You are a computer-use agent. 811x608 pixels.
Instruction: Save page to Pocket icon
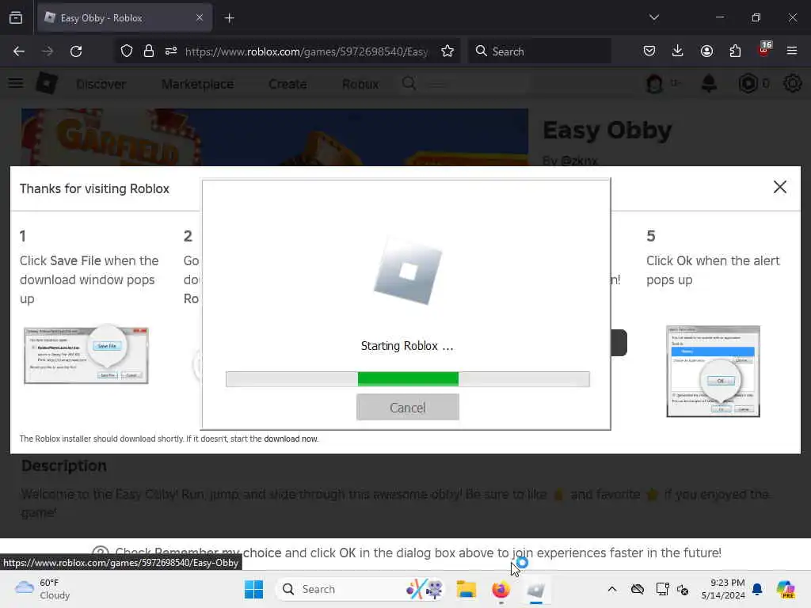[649, 51]
